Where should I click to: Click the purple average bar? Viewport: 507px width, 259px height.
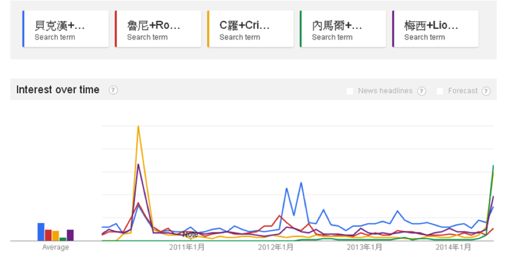(70, 235)
